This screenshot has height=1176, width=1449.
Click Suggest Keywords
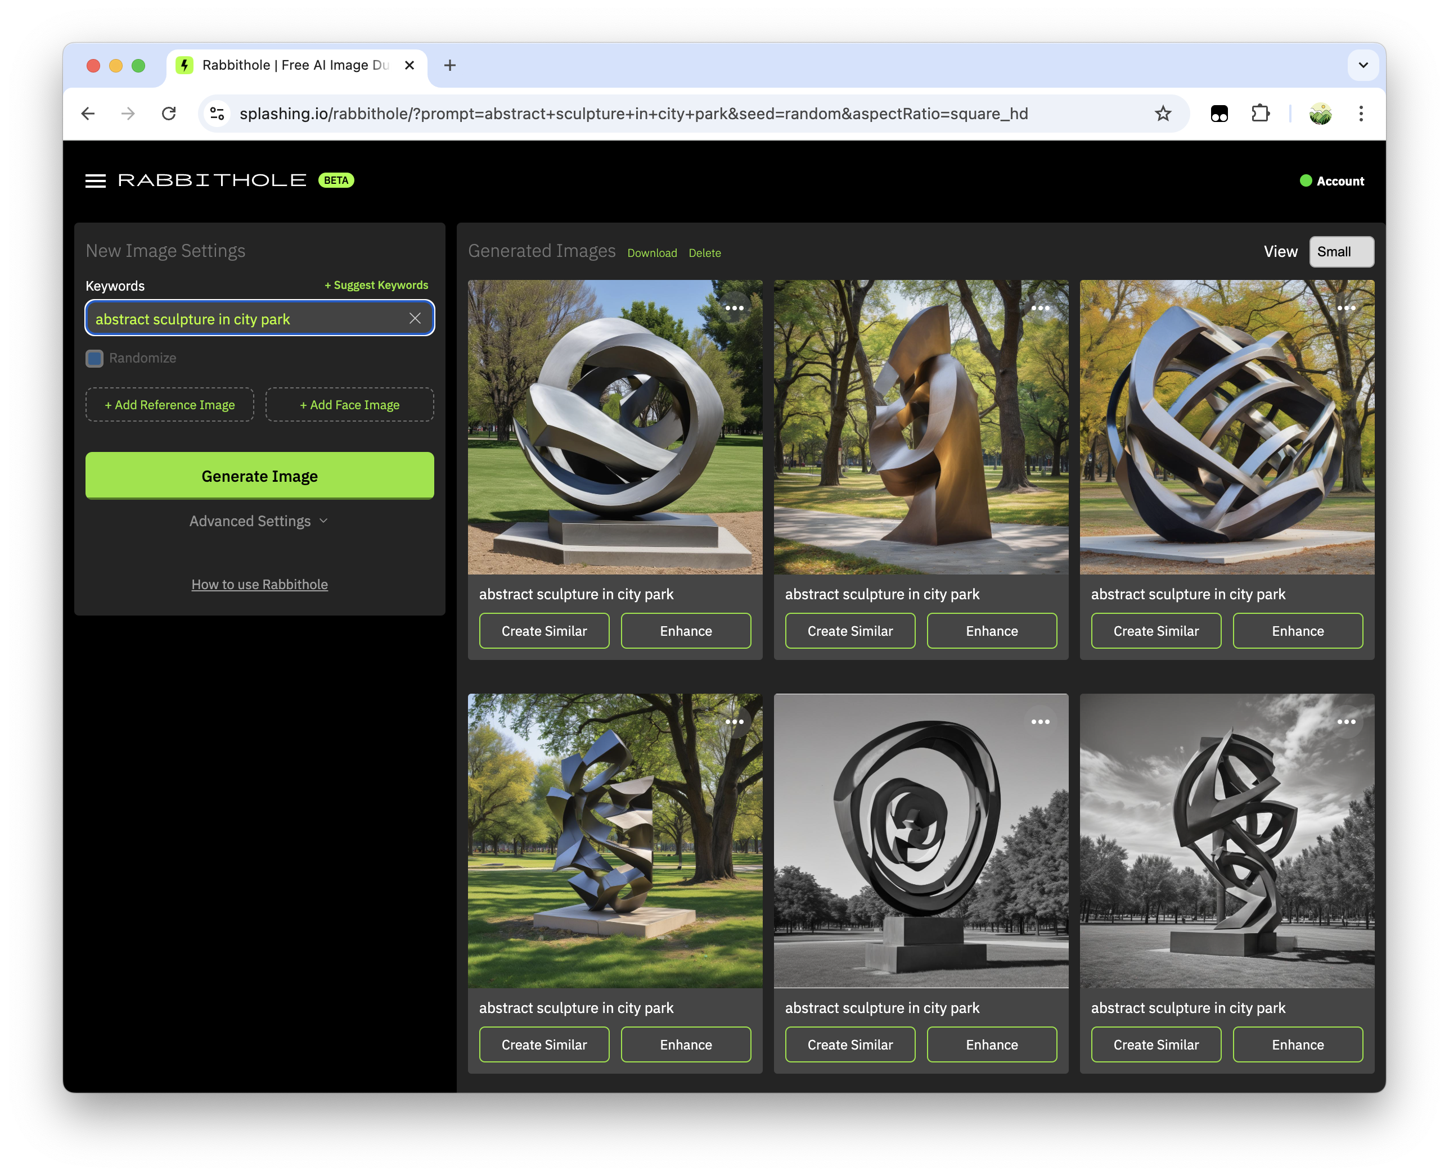tap(376, 285)
